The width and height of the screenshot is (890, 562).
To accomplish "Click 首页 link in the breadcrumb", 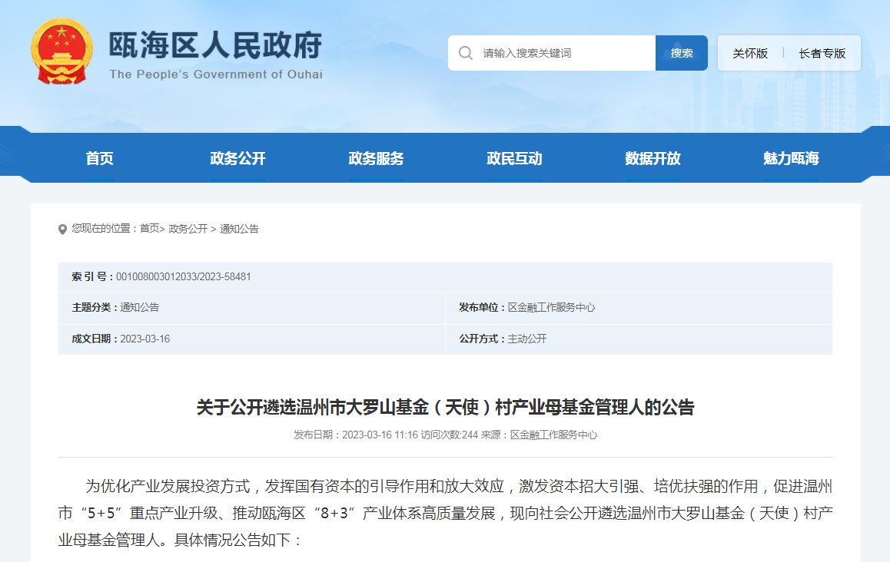I will (x=149, y=229).
